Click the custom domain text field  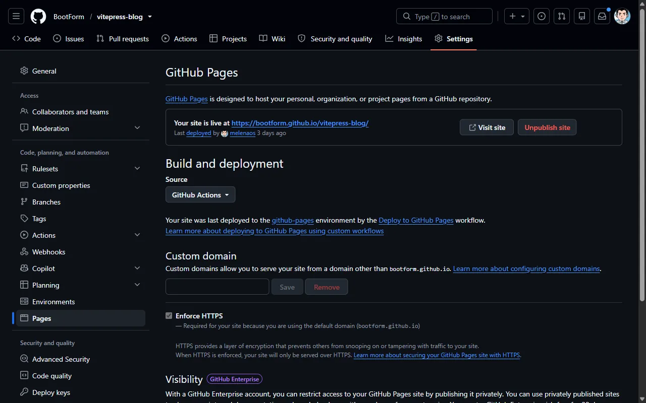point(217,287)
